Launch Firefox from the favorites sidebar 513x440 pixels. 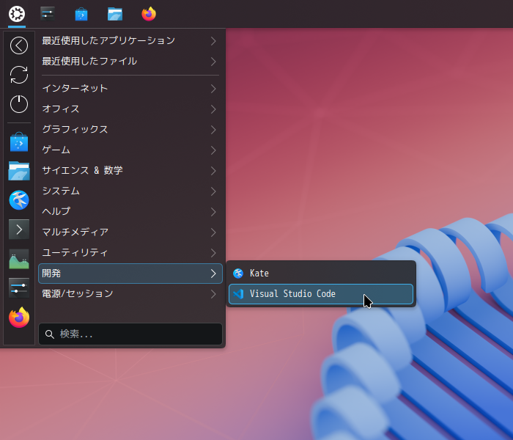19,318
